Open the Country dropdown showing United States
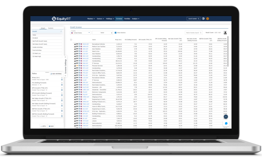Image resolution: width=262 pixels, height=164 pixels. (80, 33)
